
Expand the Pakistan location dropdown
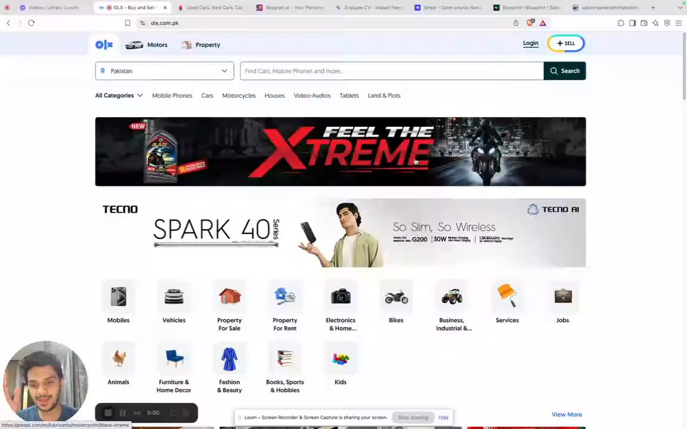pyautogui.click(x=165, y=71)
